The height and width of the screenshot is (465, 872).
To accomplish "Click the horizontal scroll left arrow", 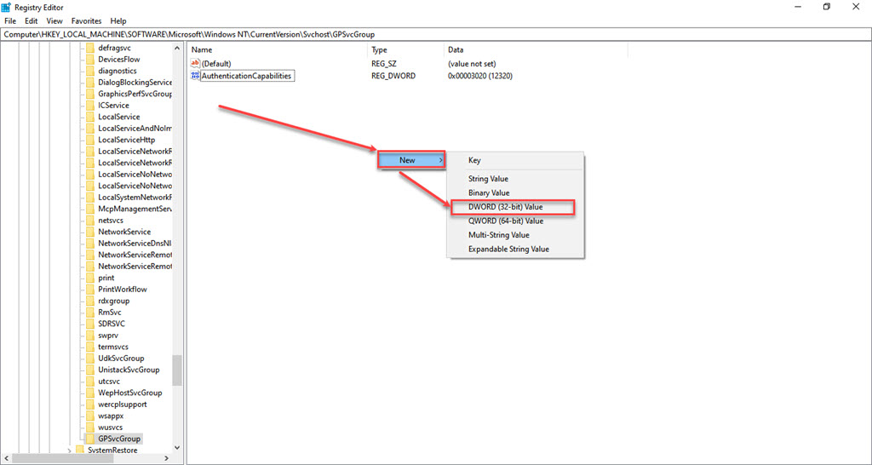I will 5,459.
